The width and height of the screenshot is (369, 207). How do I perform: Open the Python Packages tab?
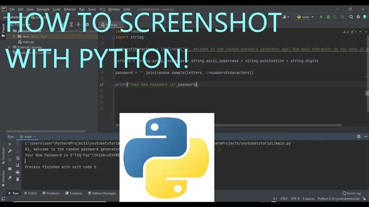click(x=102, y=193)
